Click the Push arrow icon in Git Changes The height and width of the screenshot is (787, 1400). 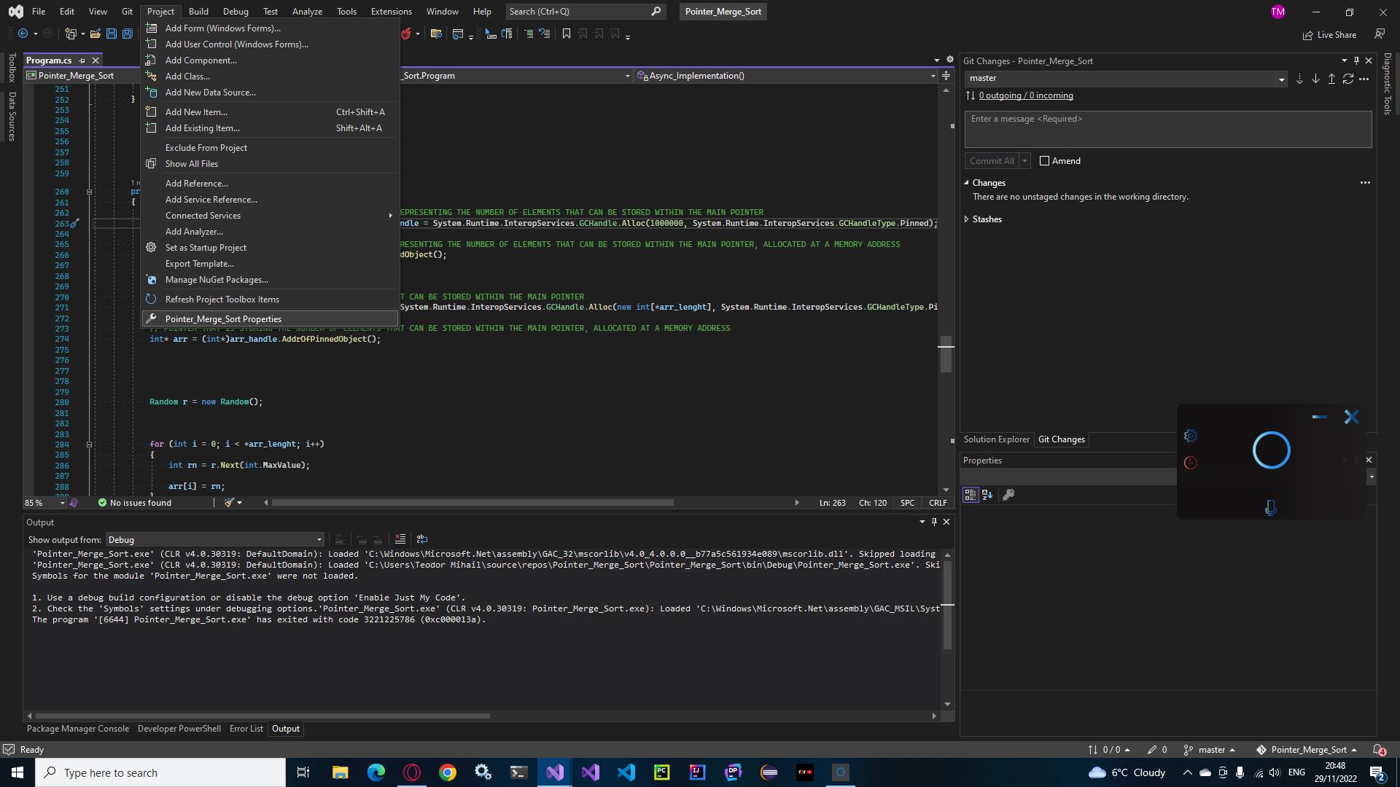point(1332,79)
